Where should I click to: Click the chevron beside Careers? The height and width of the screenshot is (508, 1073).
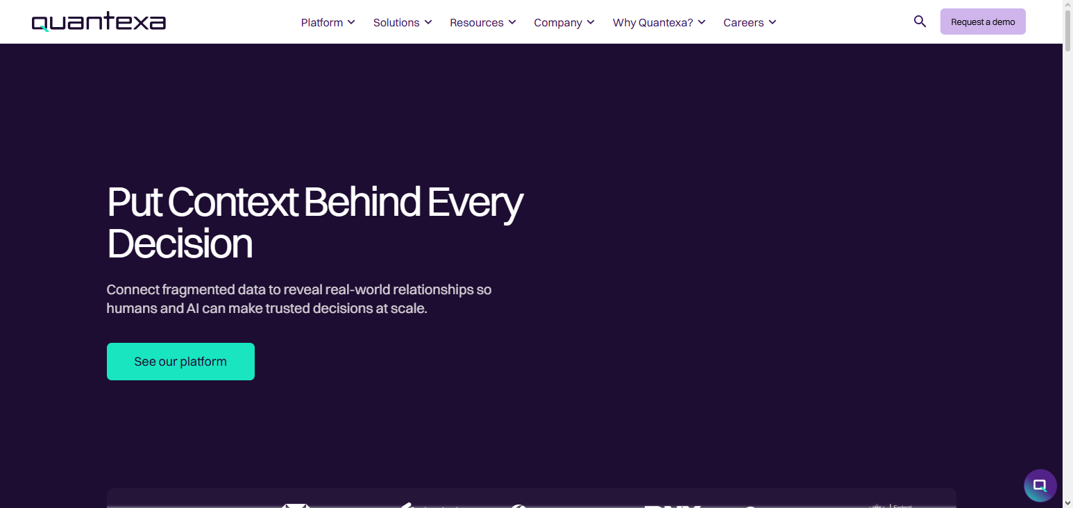[772, 22]
